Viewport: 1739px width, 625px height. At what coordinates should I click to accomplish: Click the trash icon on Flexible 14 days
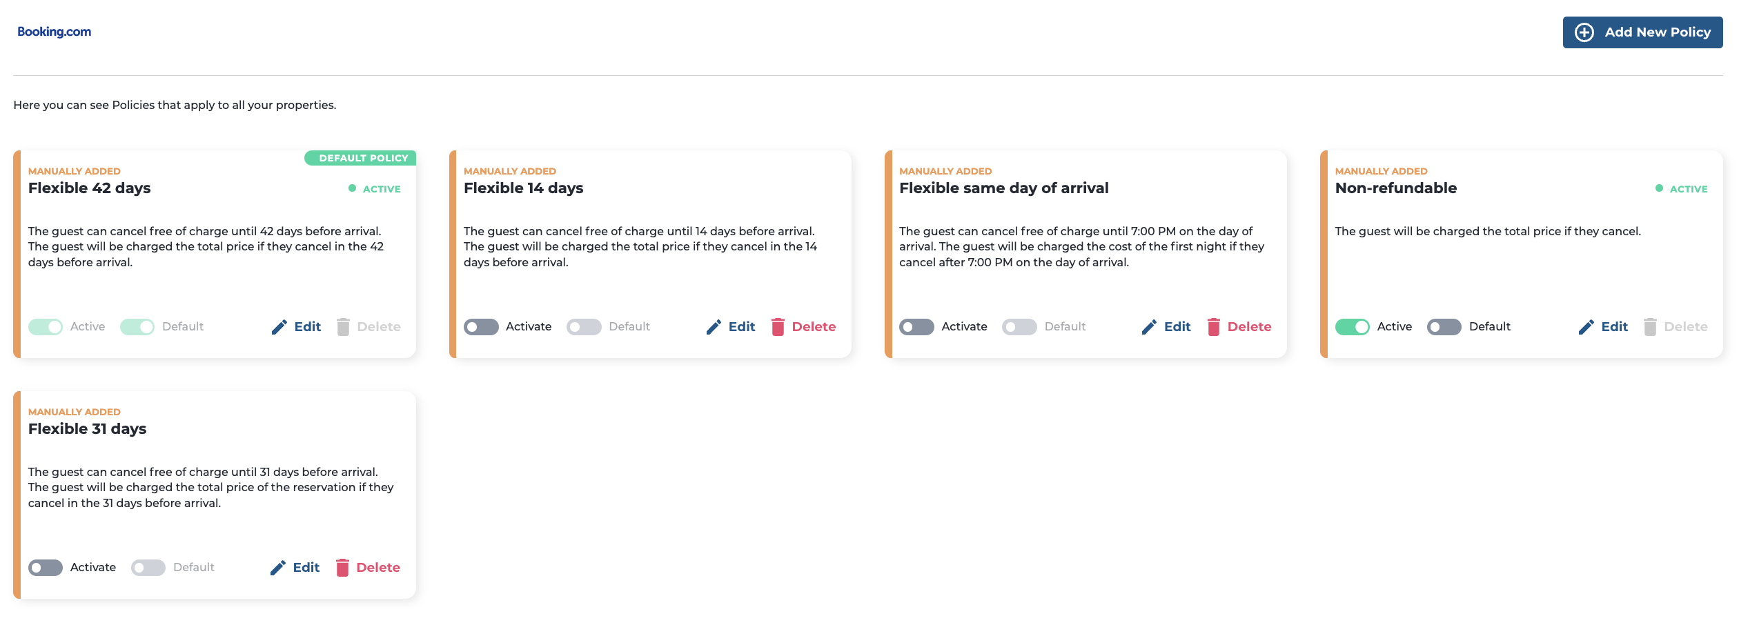tap(778, 327)
